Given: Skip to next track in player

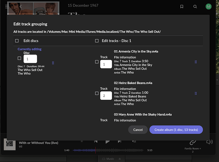Looking at the screenshot, I should click(x=119, y=142).
